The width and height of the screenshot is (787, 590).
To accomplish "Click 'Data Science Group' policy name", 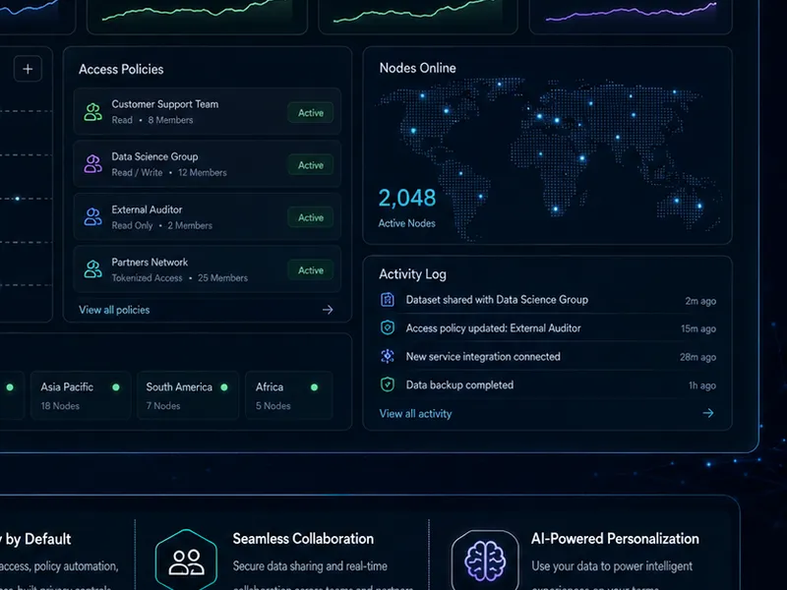I will coord(154,156).
